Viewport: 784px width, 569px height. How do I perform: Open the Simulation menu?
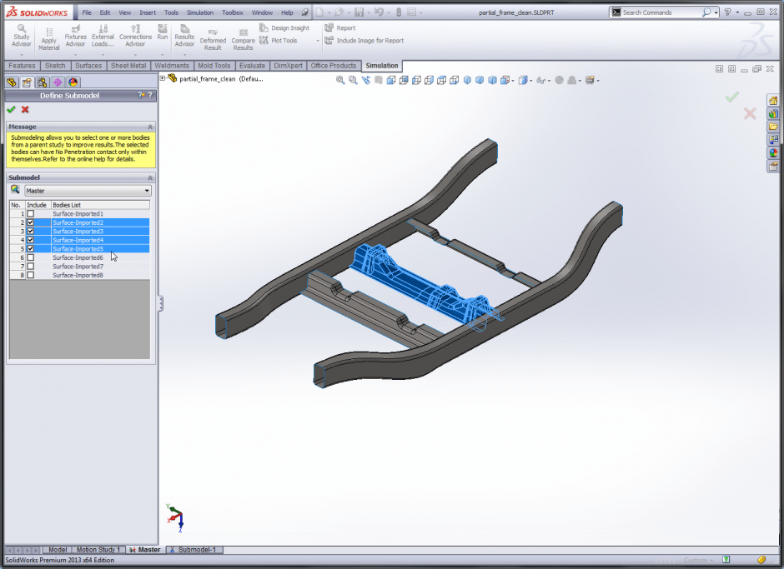pyautogui.click(x=199, y=12)
